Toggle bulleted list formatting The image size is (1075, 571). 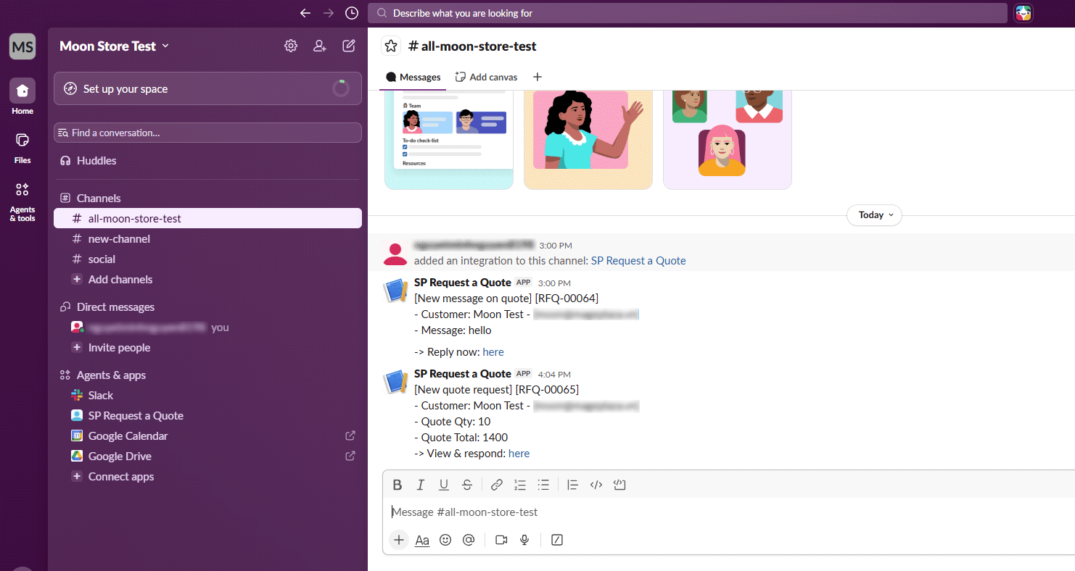tap(543, 485)
